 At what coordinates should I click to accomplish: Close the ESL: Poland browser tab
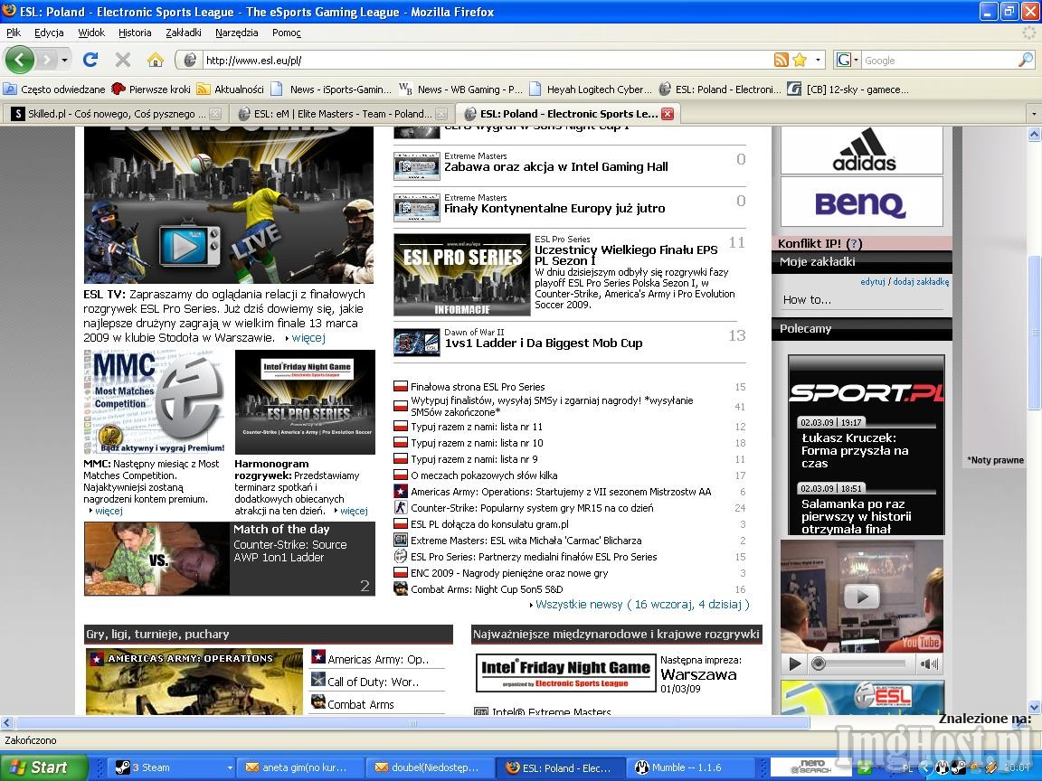668,114
